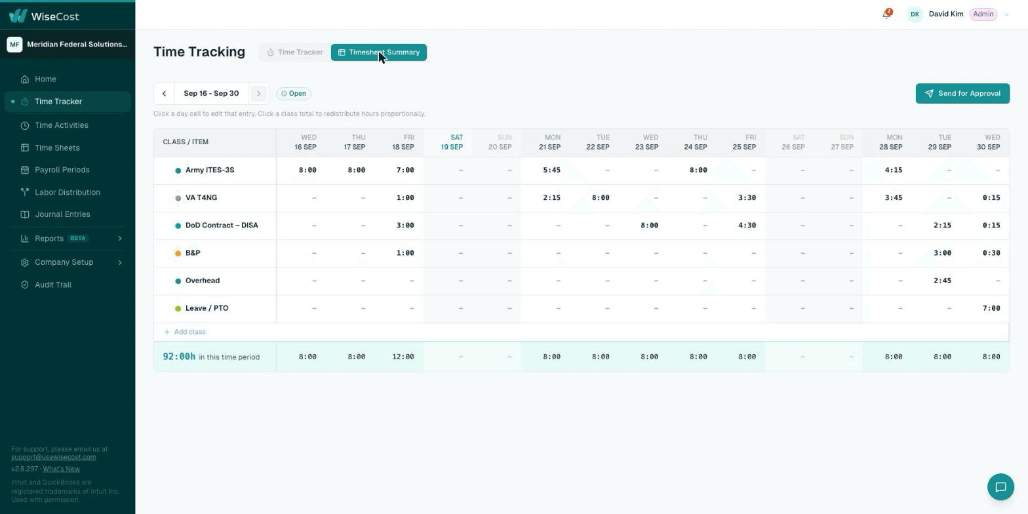Image resolution: width=1028 pixels, height=514 pixels.
Task: Click the green Leave / PTO color dot
Action: [x=178, y=308]
